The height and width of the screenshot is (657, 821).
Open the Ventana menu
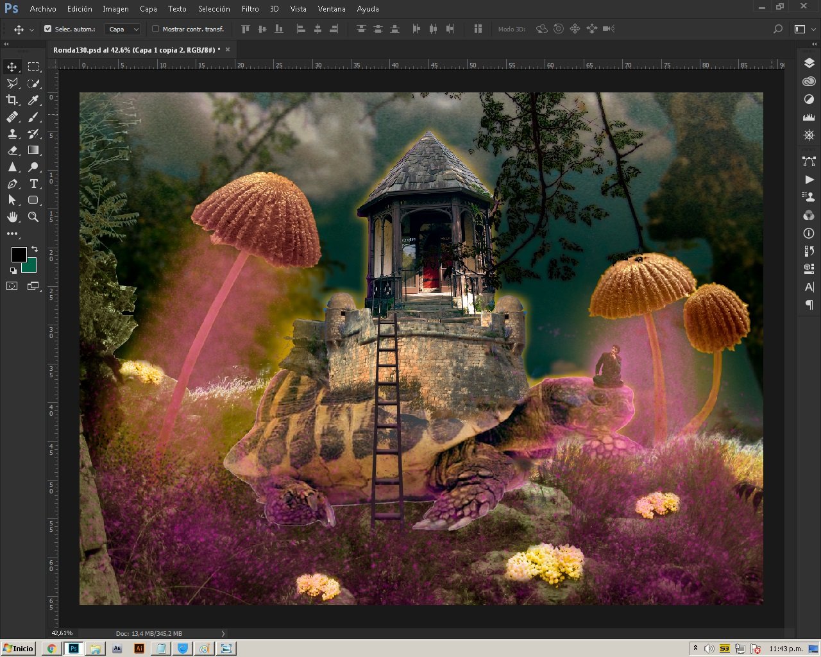tap(332, 9)
